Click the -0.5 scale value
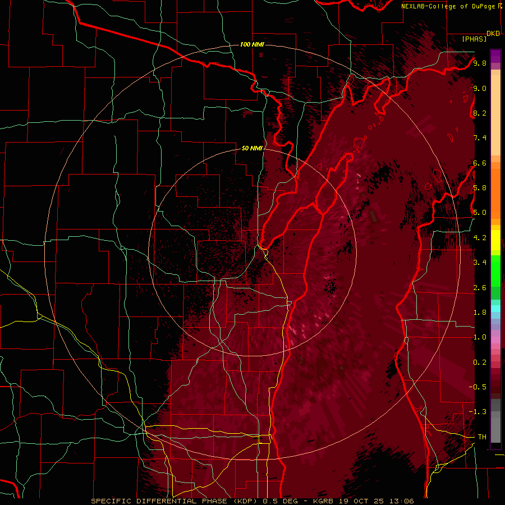This screenshot has height=505, width=505. 478,387
